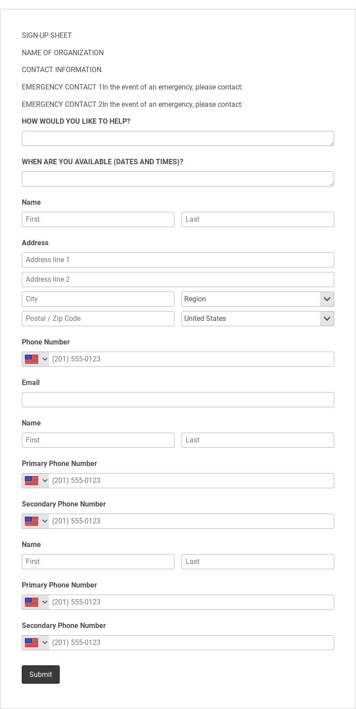
Task: Open flag selector for first Primary Phone Number
Action: coord(36,481)
